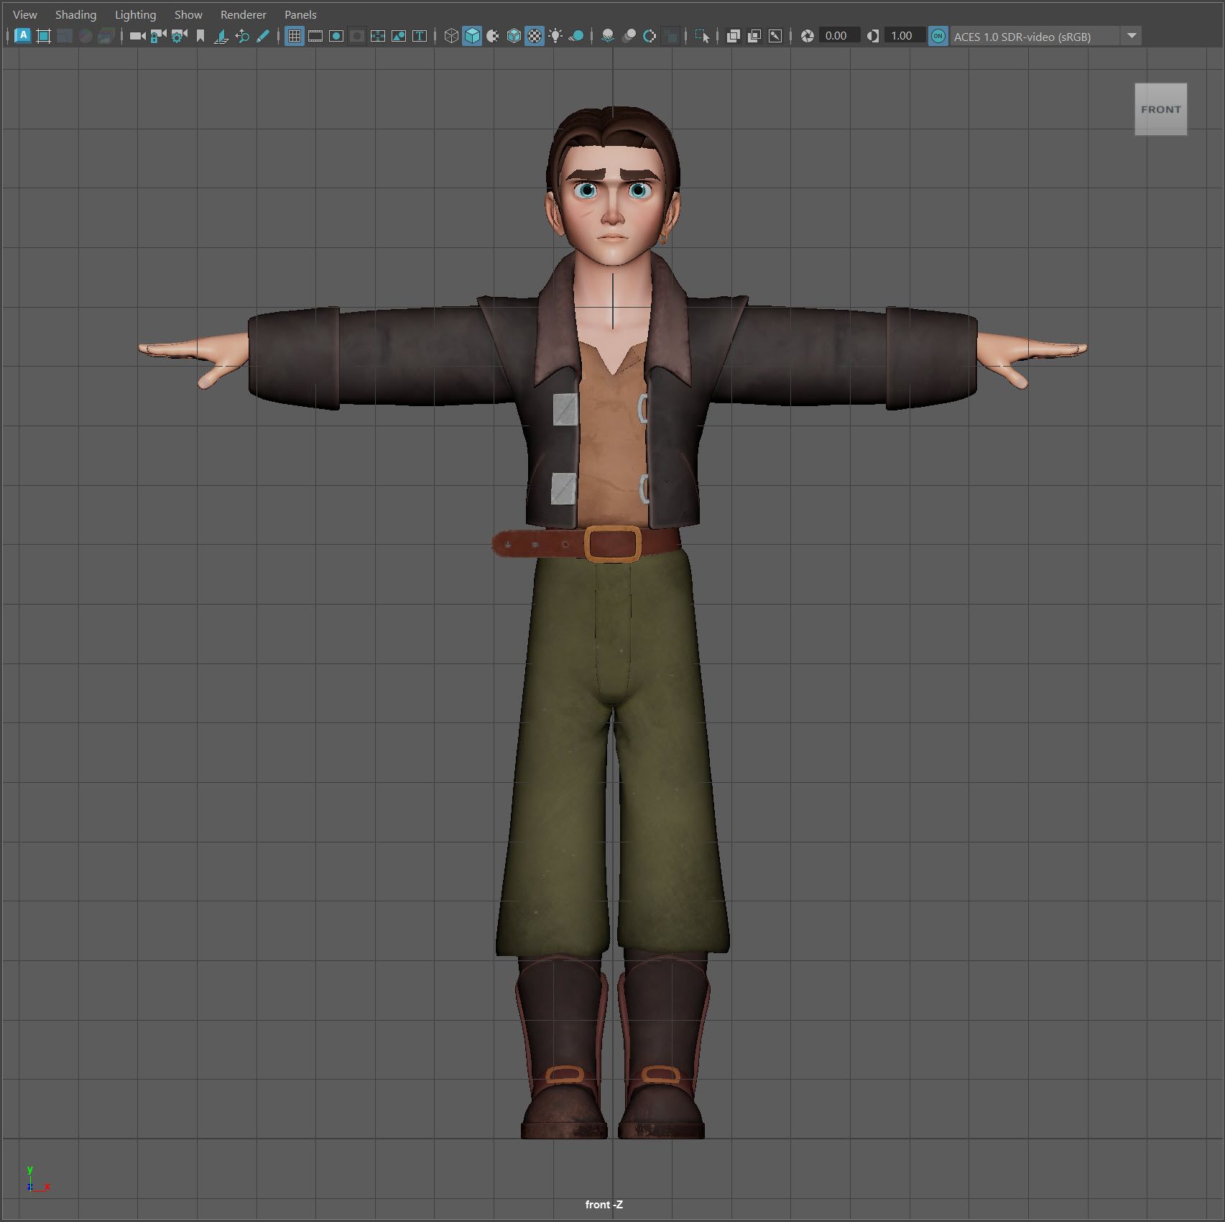Toggle the Field Chart icon
Screen dimensions: 1225x1222
[378, 36]
